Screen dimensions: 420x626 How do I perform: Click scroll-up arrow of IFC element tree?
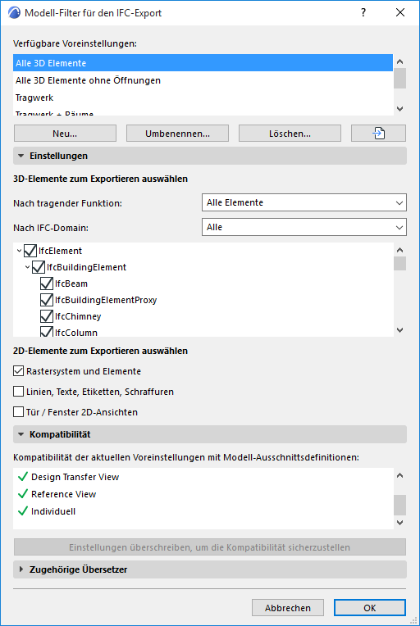400,250
